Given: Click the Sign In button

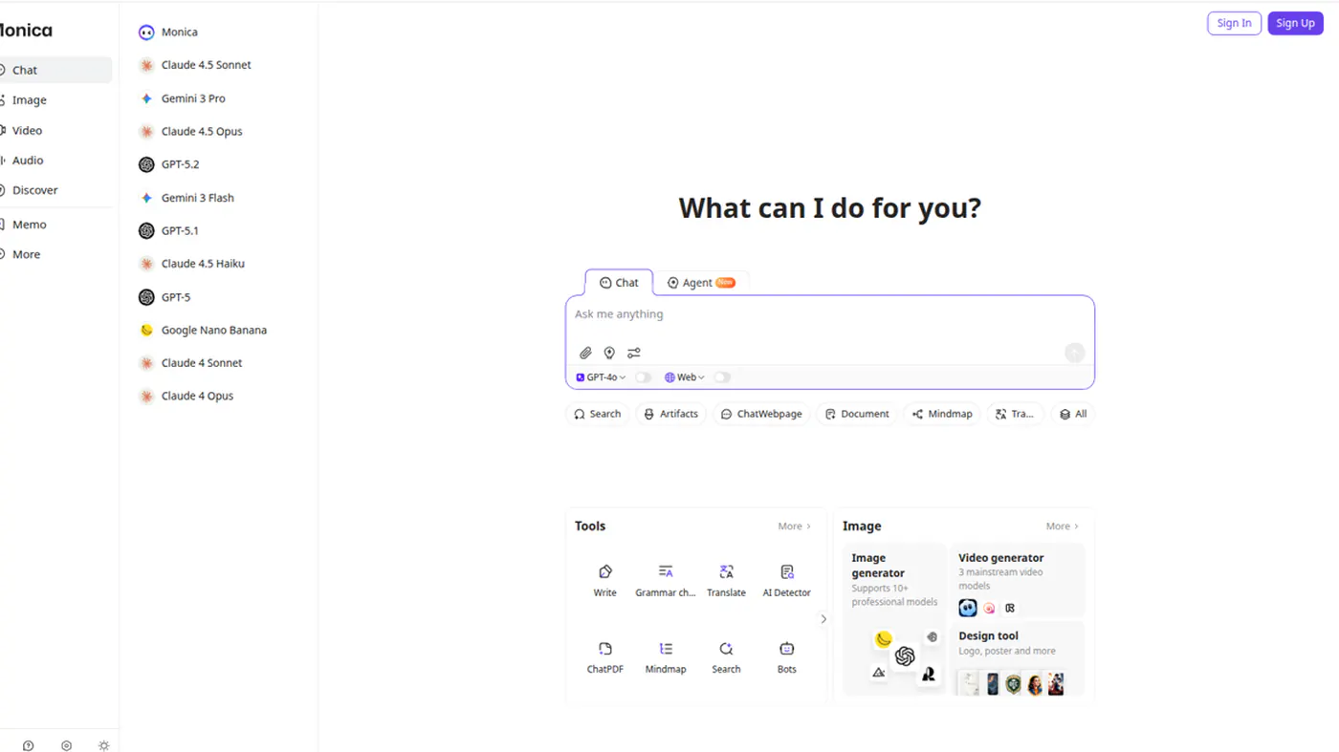Looking at the screenshot, I should [x=1234, y=23].
